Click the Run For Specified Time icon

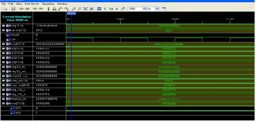pos(123,9)
